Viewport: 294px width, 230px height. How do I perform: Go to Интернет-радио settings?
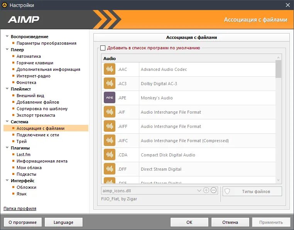(34, 76)
